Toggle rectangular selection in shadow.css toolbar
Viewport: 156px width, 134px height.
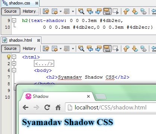[116, 12]
